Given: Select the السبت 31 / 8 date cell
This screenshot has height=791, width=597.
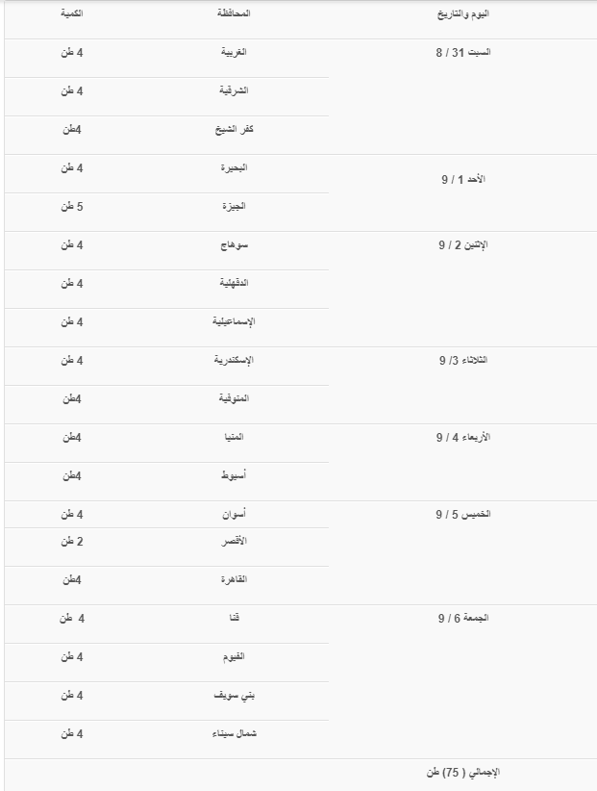Looking at the screenshot, I should tap(463, 53).
